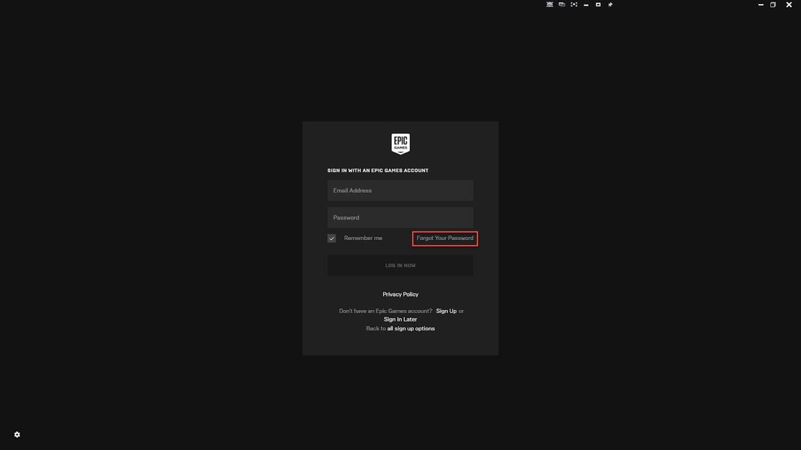Uncheck the Remember me checkbox
This screenshot has width=801, height=450.
[332, 237]
